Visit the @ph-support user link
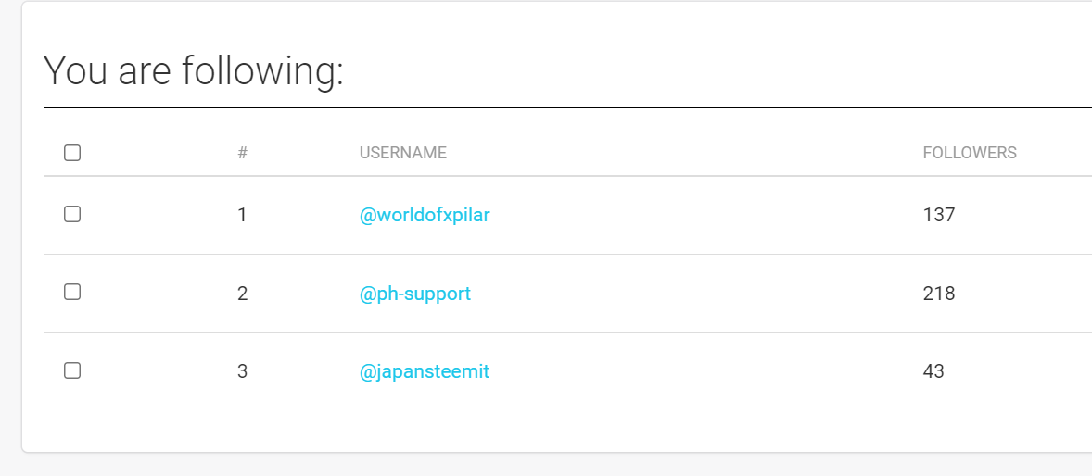1092x476 pixels. click(x=415, y=294)
